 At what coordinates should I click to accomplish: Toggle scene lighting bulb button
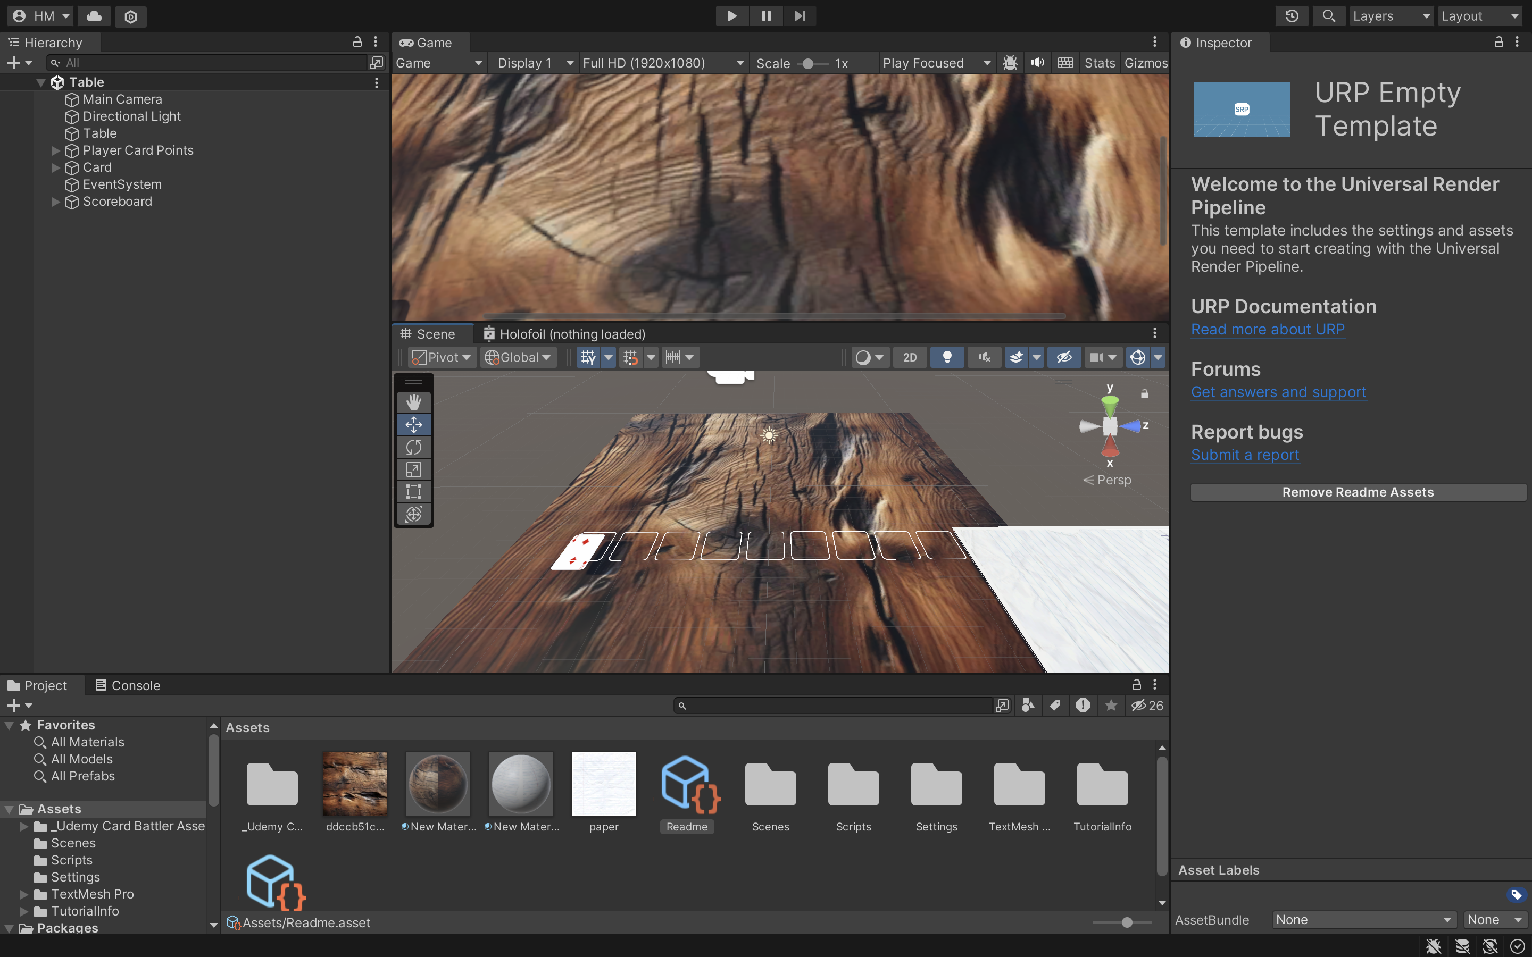[947, 358]
